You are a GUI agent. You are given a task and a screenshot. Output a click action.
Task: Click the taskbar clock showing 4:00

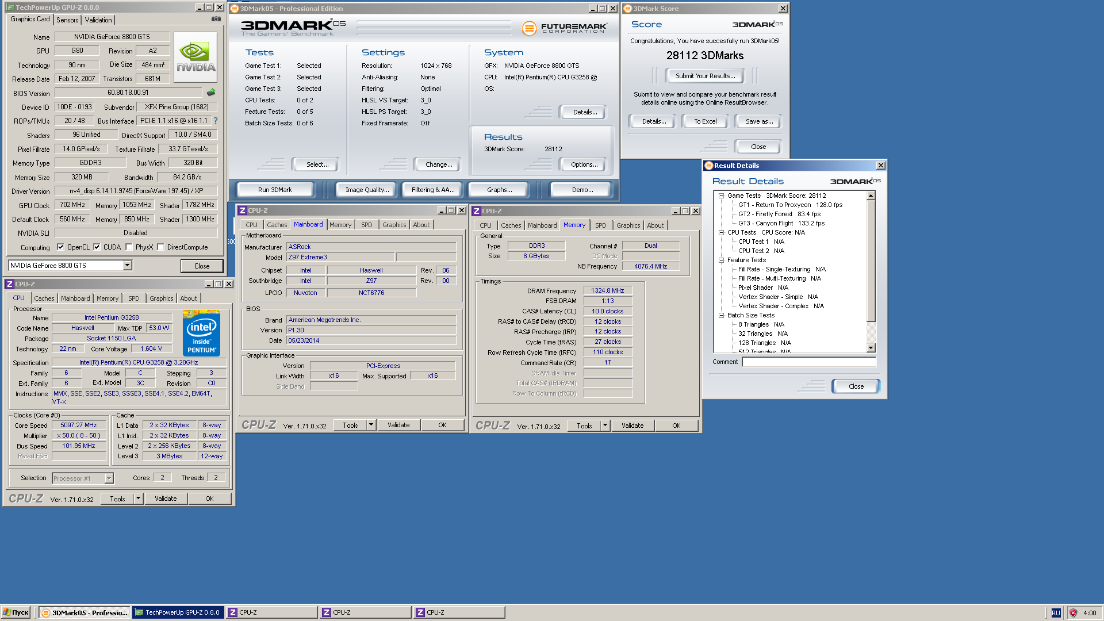coord(1089,613)
